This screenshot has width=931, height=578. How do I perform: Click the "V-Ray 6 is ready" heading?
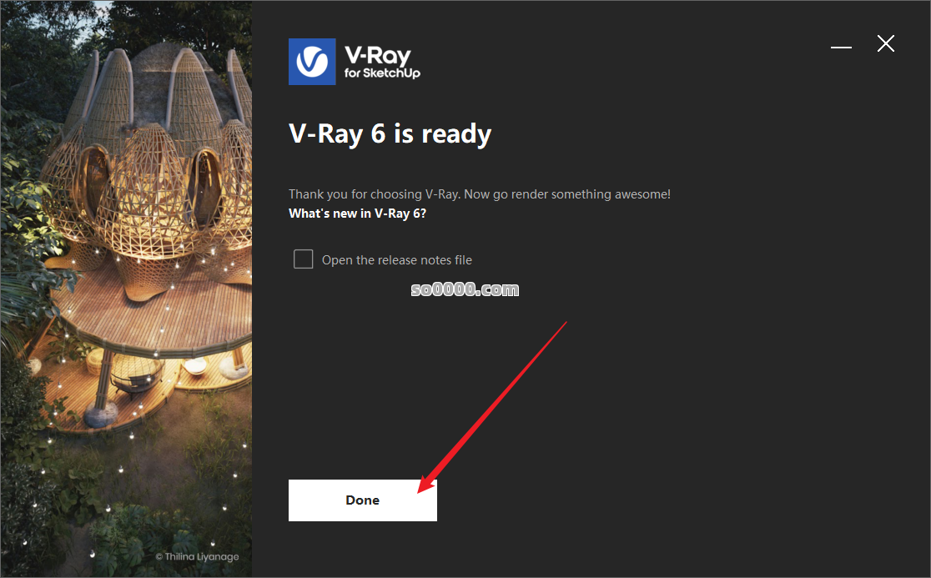tap(390, 134)
